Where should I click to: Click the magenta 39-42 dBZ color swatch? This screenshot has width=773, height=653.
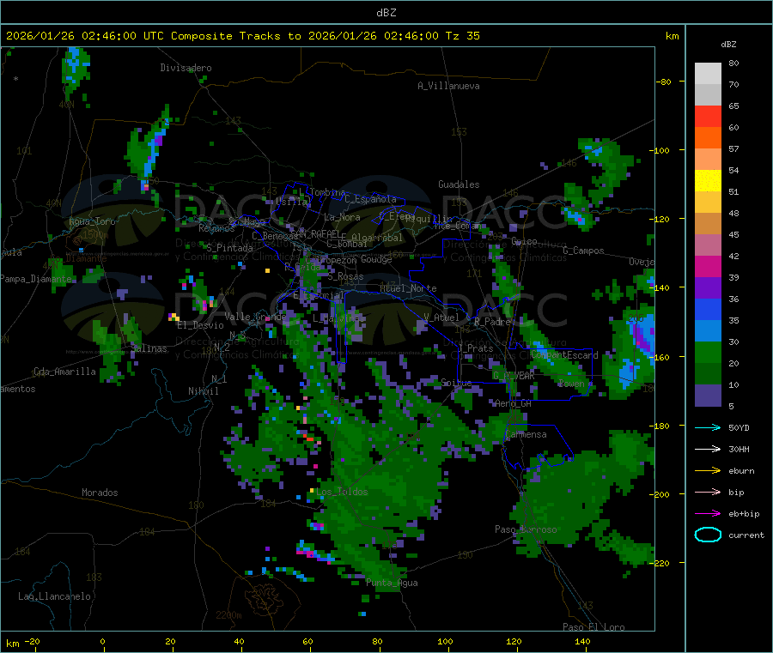pos(708,266)
